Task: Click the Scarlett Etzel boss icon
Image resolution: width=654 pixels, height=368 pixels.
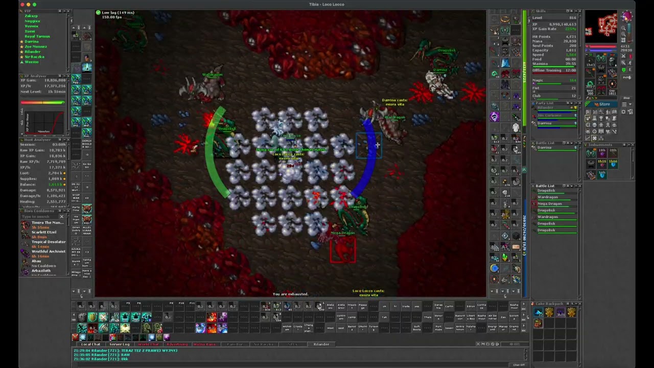Action: pos(25,234)
